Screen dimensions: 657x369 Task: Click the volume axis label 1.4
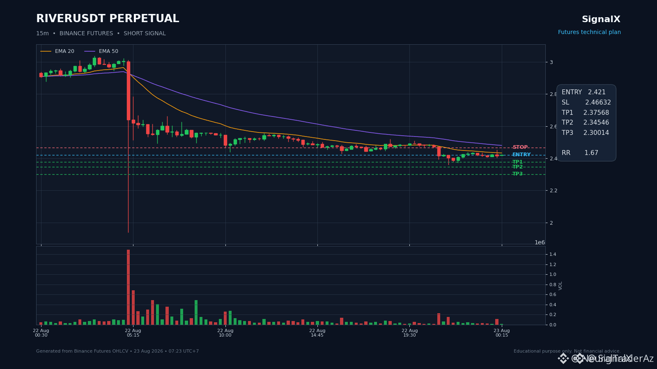pos(553,255)
